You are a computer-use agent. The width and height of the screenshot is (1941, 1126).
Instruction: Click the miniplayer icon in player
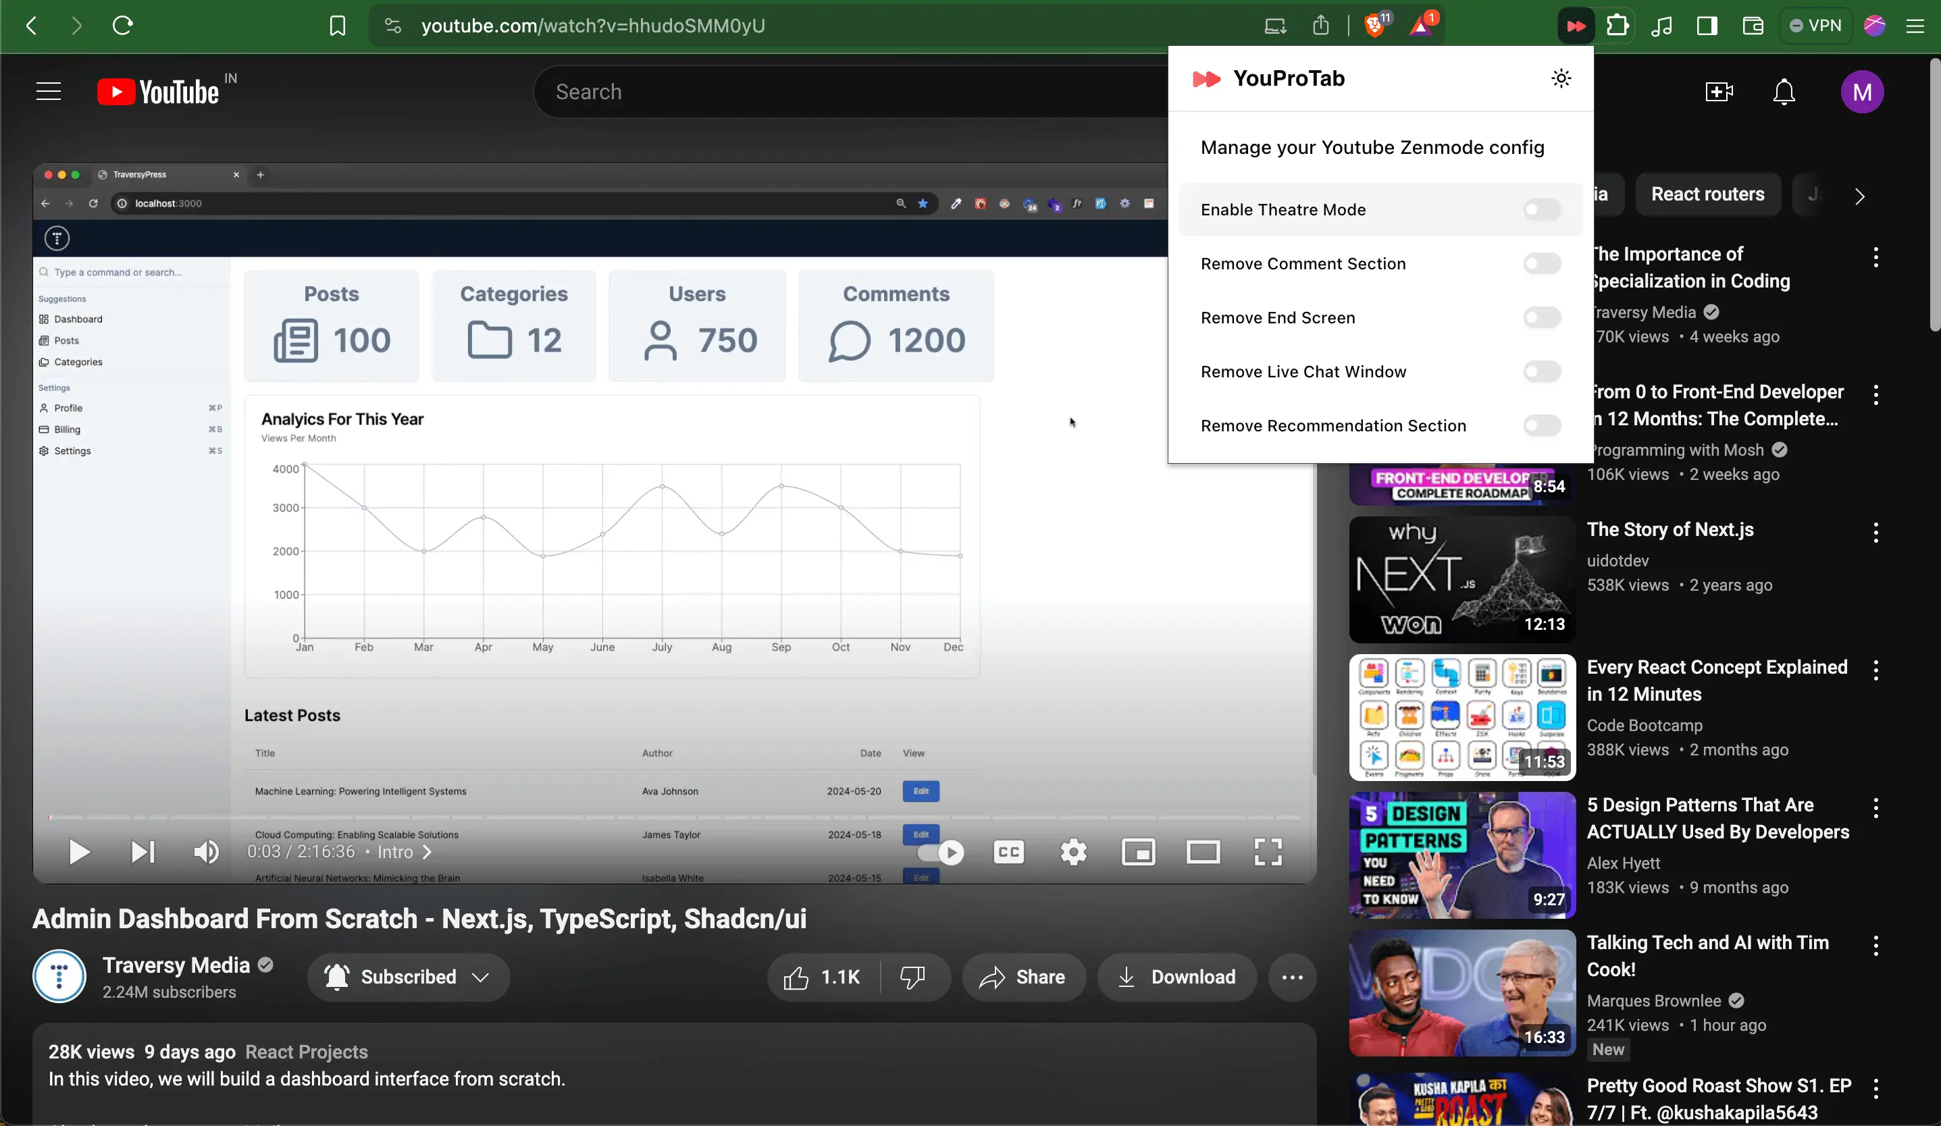pos(1137,852)
